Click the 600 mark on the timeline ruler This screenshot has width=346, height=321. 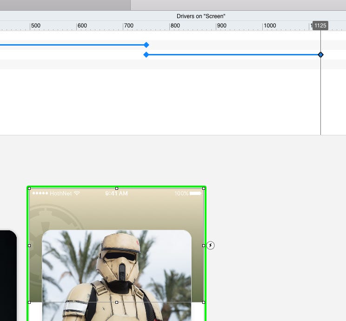pyautogui.click(x=82, y=26)
